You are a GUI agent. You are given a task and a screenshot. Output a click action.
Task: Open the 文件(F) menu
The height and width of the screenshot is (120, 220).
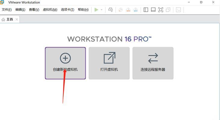[x=7, y=10]
